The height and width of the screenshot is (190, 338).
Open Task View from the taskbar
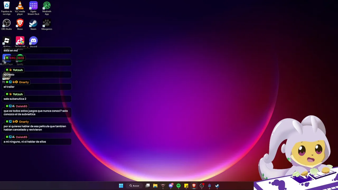coord(148,186)
